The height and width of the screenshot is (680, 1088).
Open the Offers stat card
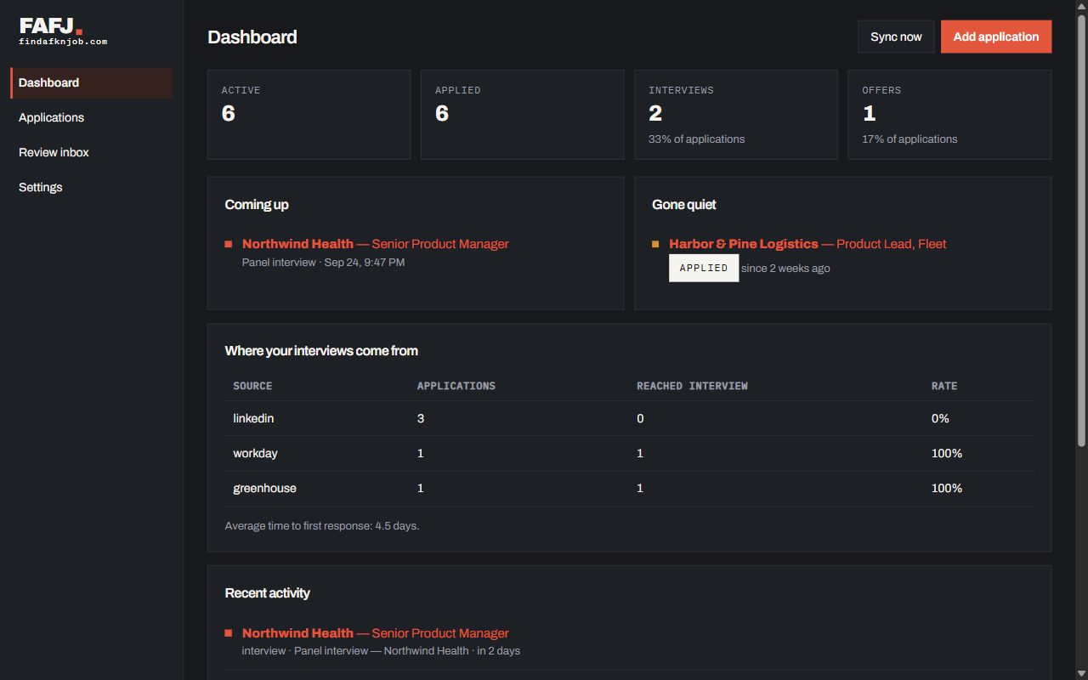[x=949, y=115]
